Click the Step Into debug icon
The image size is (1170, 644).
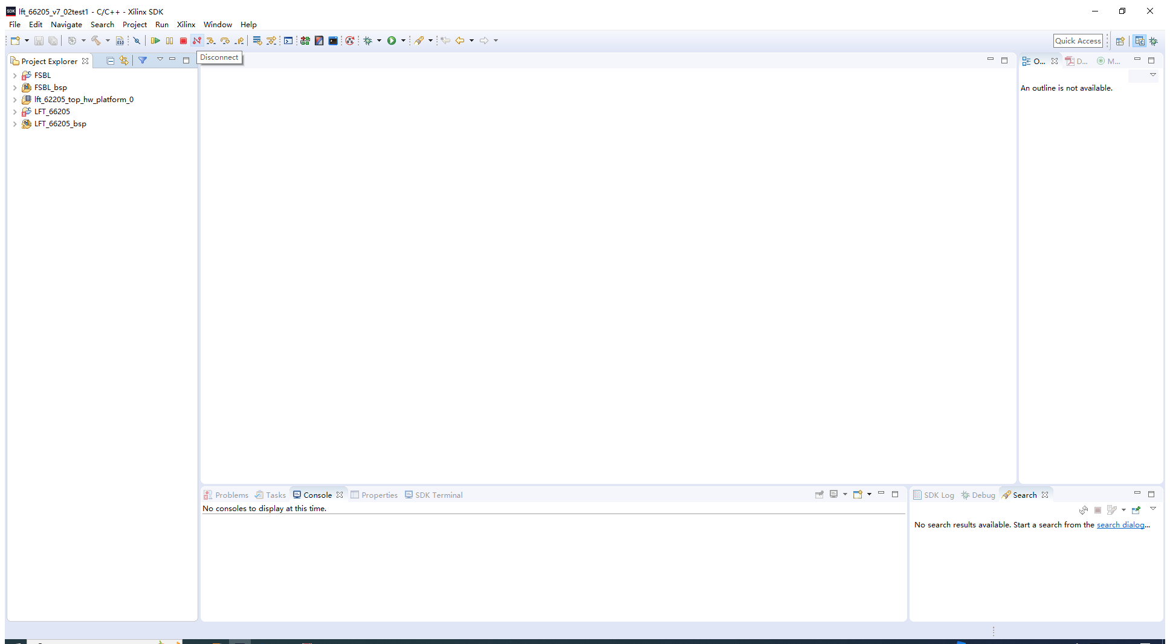coord(211,40)
